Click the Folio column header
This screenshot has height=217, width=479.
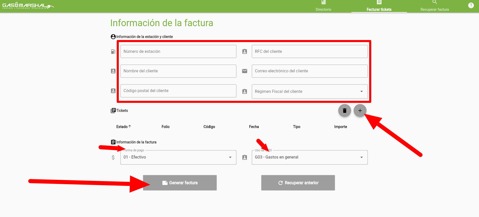[x=165, y=127]
